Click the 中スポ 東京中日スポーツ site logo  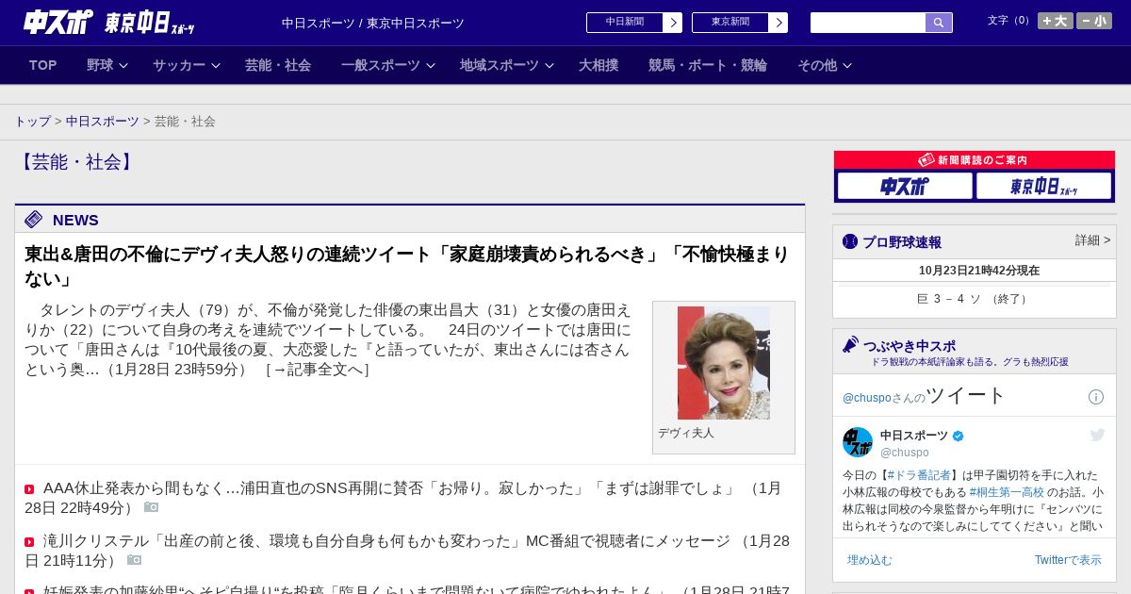pyautogui.click(x=109, y=23)
